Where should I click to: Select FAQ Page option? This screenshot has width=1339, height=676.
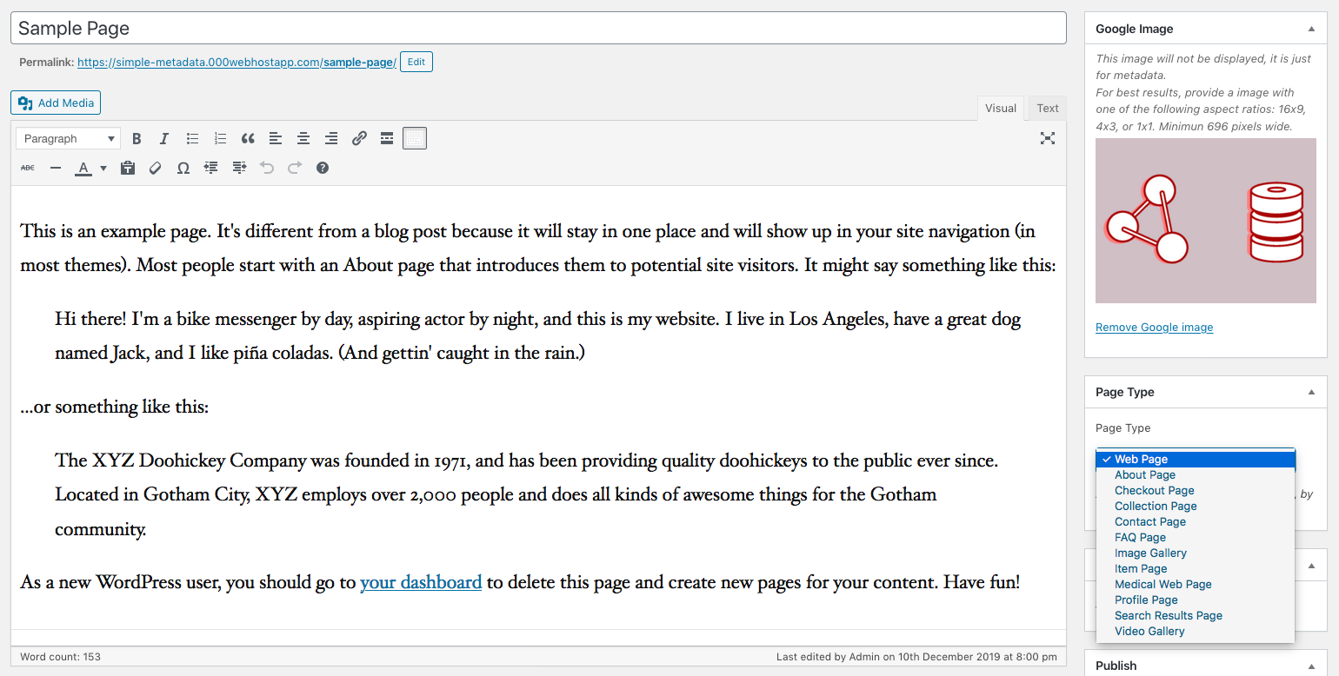(1196, 537)
